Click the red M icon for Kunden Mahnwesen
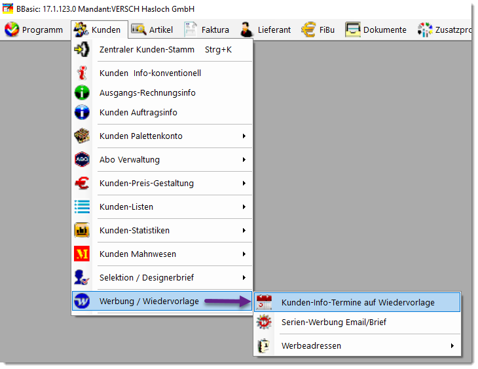 82,254
